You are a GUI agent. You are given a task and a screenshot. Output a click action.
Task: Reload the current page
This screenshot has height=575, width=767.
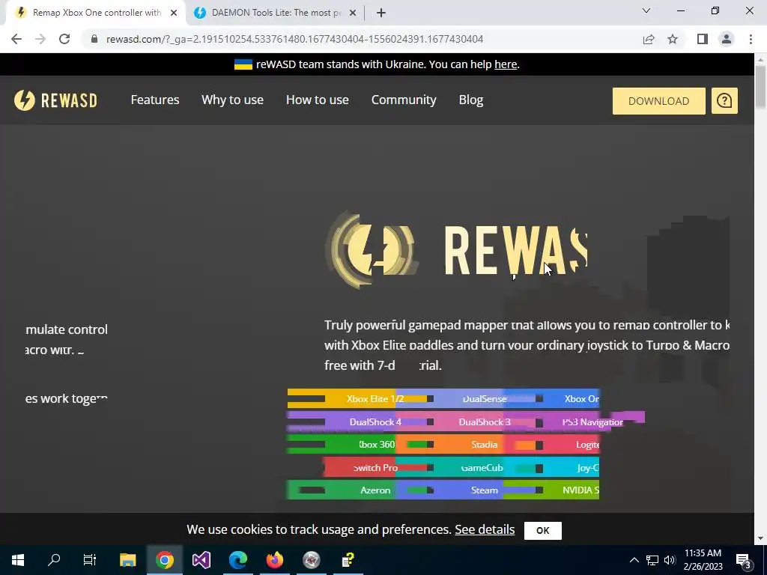coord(64,39)
